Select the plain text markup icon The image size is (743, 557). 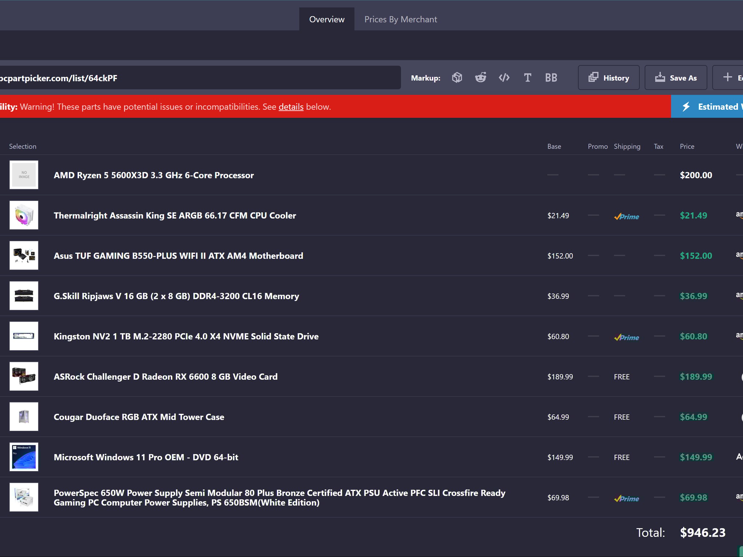[528, 78]
